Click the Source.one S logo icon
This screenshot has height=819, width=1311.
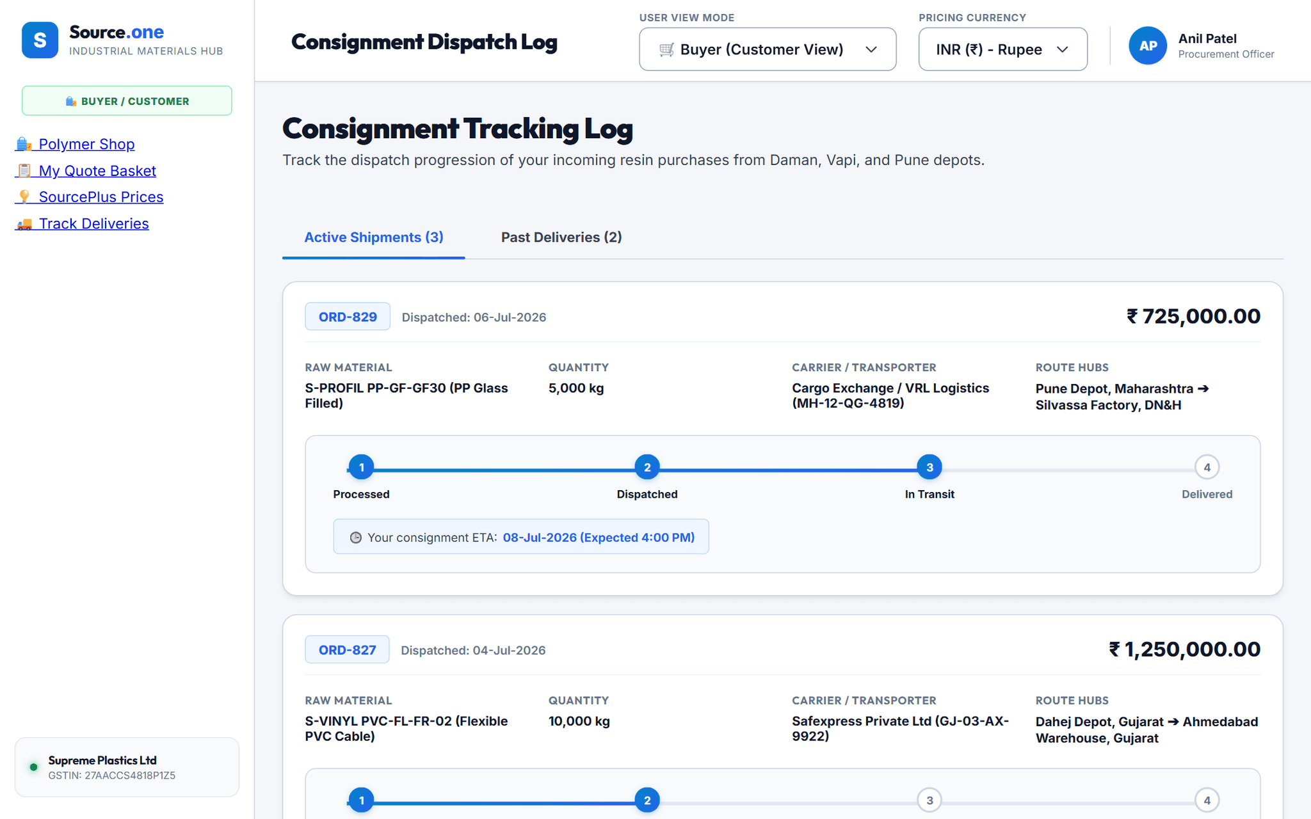click(40, 40)
